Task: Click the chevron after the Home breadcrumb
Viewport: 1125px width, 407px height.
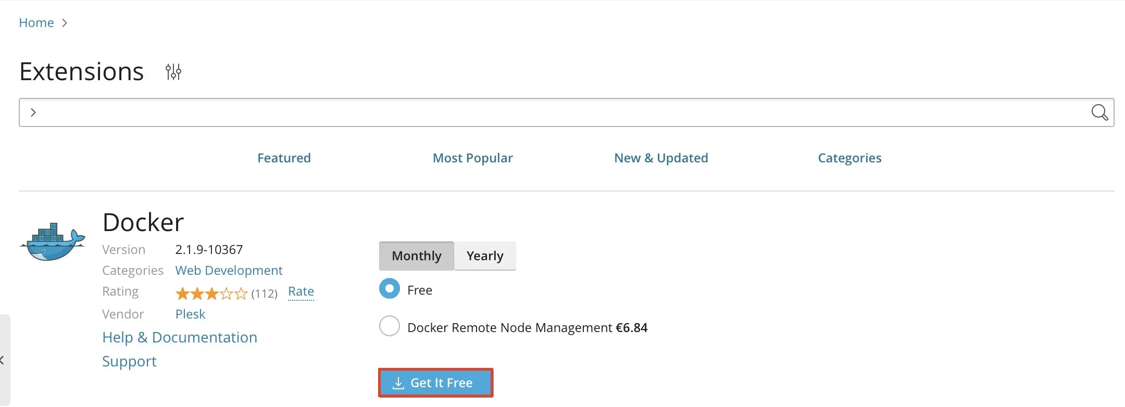Action: [66, 22]
